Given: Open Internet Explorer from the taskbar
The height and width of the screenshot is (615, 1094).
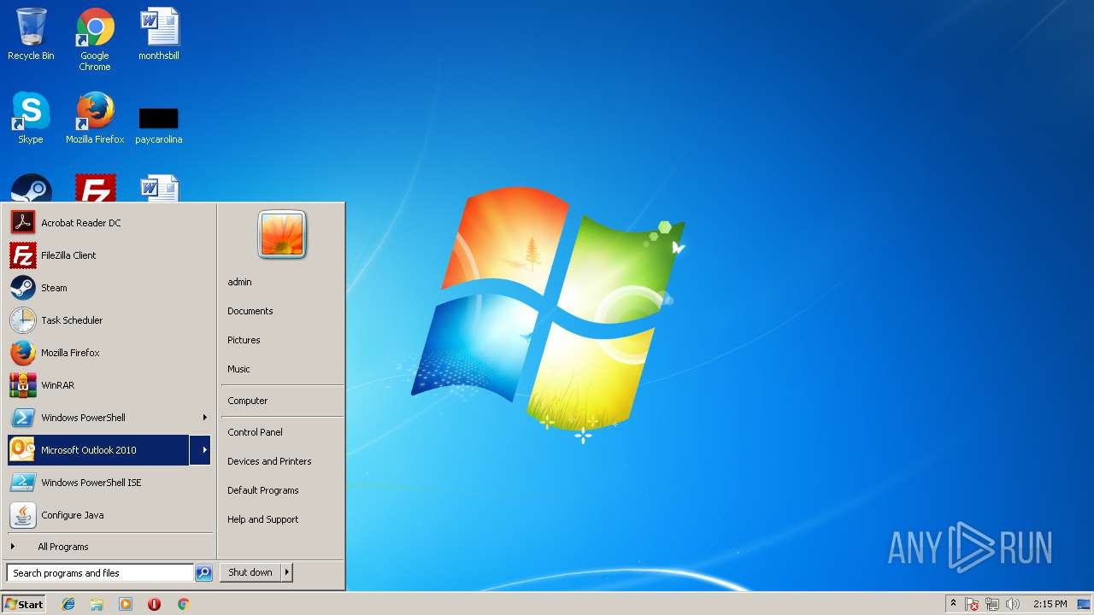Looking at the screenshot, I should coord(68,604).
